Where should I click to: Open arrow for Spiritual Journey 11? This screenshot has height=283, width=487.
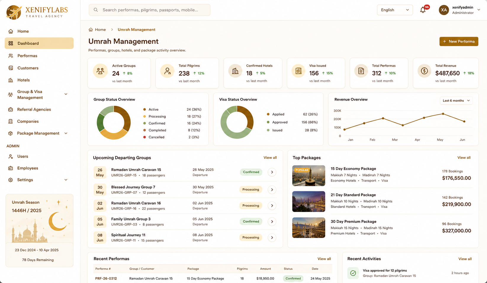[x=272, y=237]
